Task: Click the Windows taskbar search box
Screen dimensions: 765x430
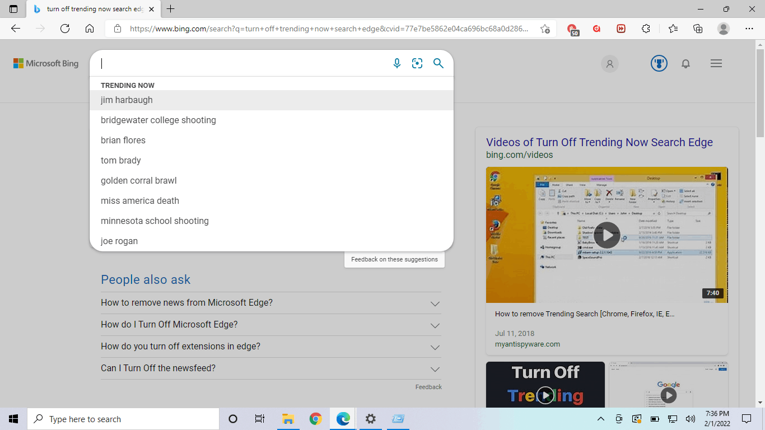Action: pyautogui.click(x=123, y=419)
